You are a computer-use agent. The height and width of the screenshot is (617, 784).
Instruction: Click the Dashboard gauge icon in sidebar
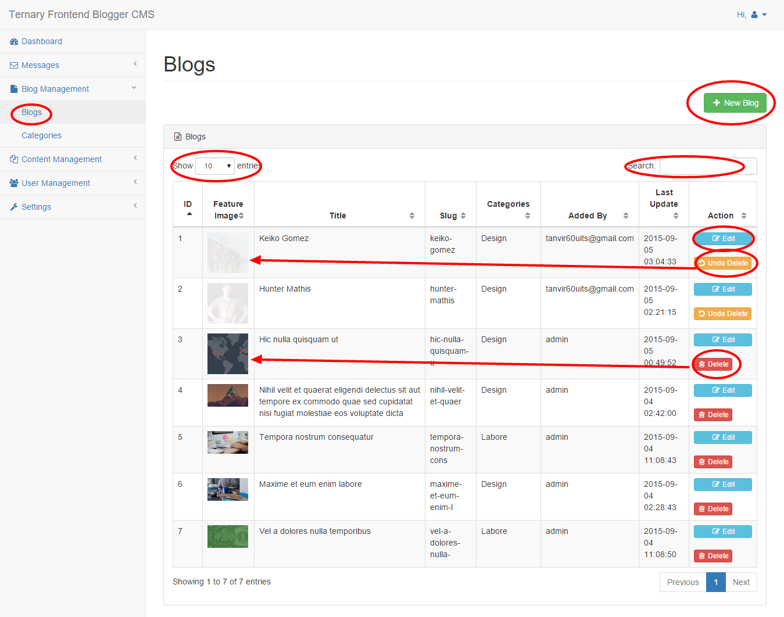(x=14, y=42)
